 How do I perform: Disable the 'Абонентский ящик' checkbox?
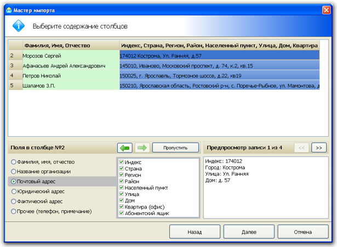[x=122, y=213]
